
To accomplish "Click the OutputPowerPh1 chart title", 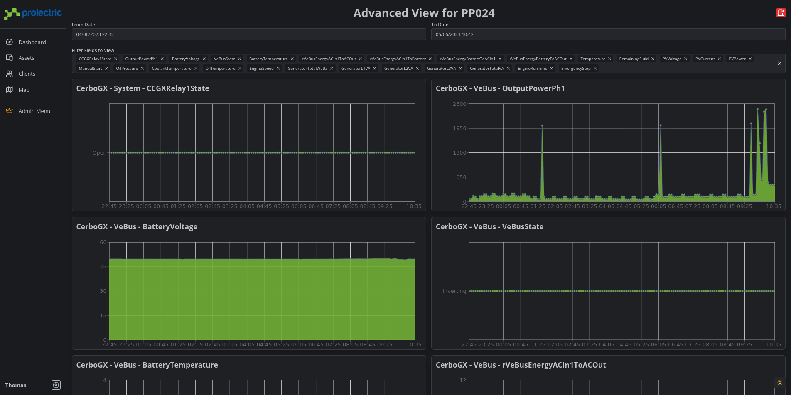I will 500,88.
